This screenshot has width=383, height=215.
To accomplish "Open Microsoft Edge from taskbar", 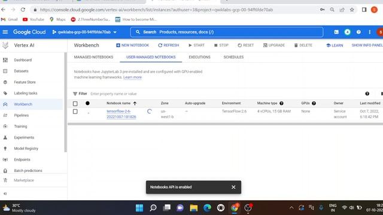I will click(x=207, y=208).
